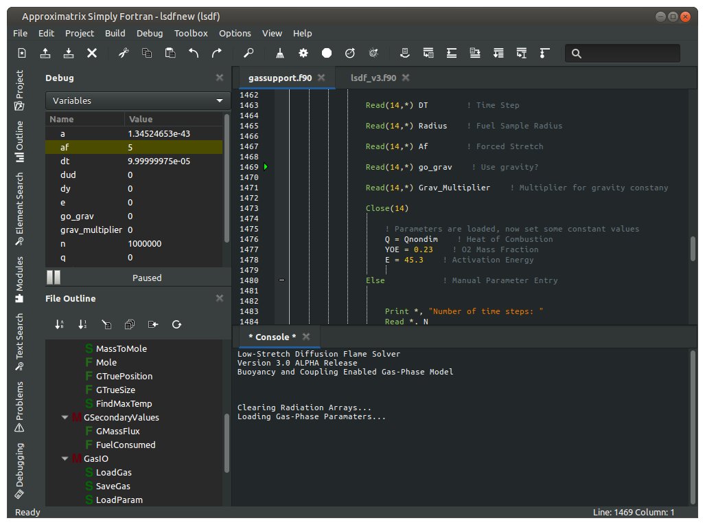Close the Console tab
Screen dimensions: 705x525
(x=306, y=336)
